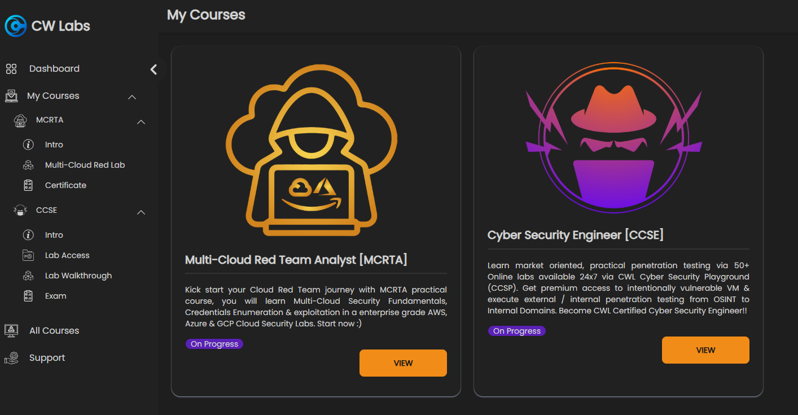The image size is (798, 415).
Task: Click the CCSE course description paragraph
Action: [x=619, y=288]
